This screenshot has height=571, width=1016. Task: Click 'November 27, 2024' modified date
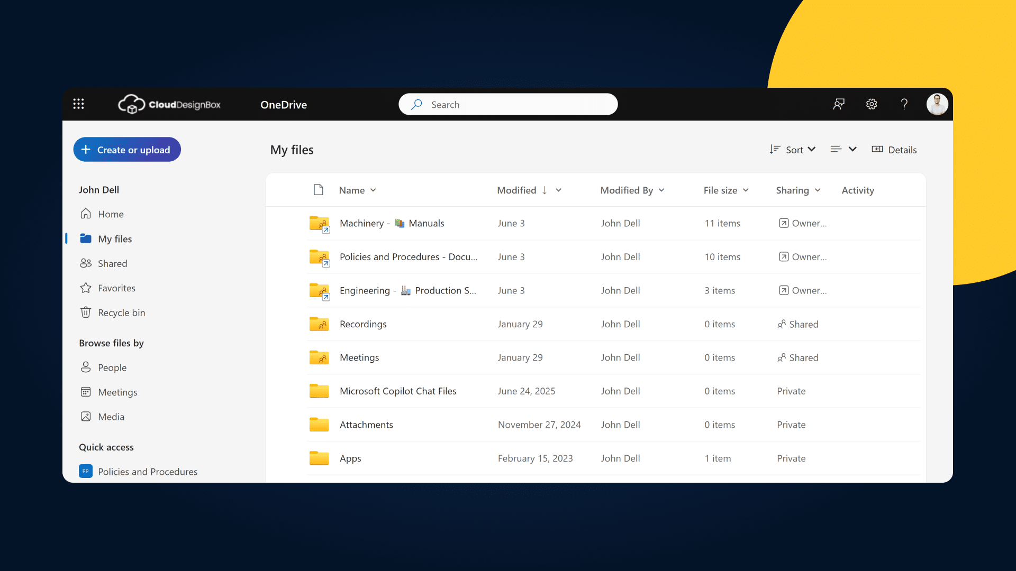coord(539,425)
